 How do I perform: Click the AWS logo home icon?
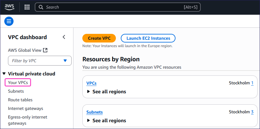pyautogui.click(x=10, y=7)
